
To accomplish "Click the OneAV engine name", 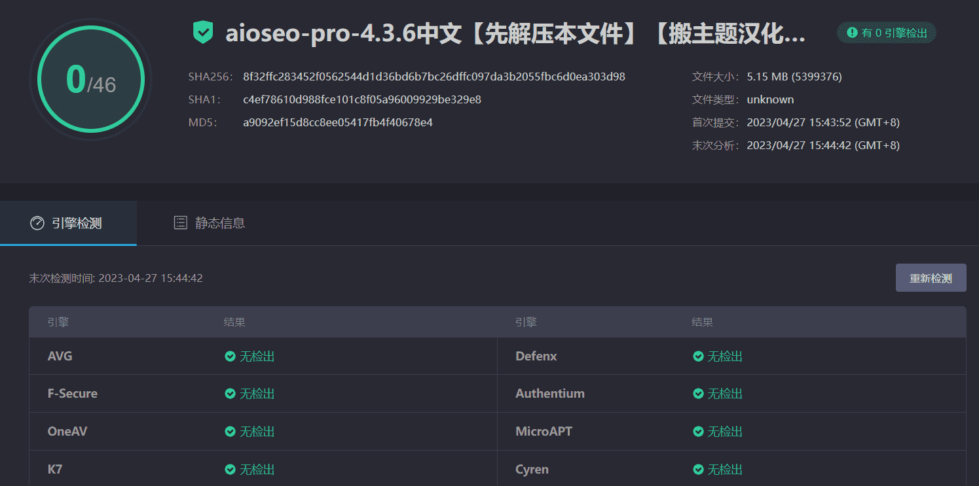I will click(67, 432).
